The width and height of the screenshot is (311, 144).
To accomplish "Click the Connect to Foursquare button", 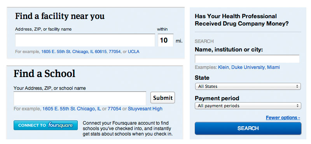I will point(45,125).
